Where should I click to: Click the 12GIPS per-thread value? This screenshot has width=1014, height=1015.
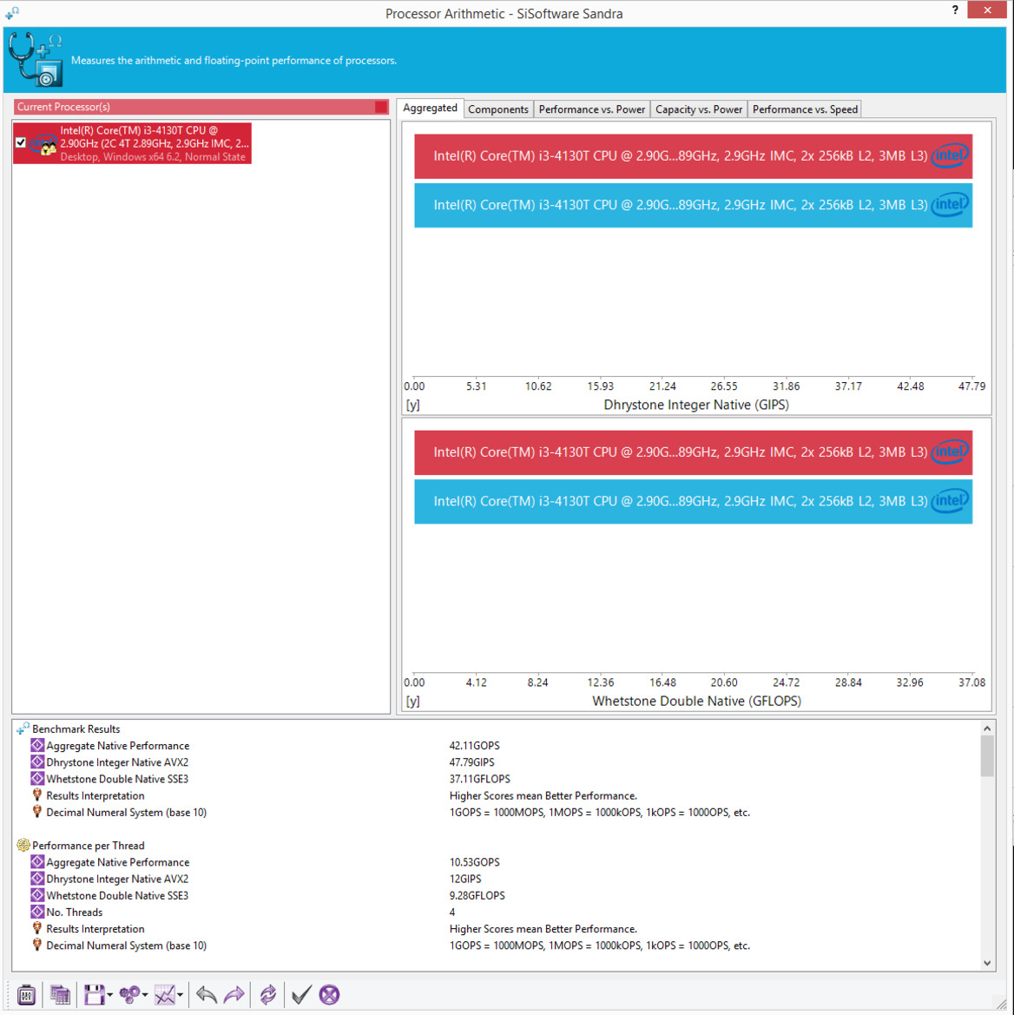click(x=465, y=879)
